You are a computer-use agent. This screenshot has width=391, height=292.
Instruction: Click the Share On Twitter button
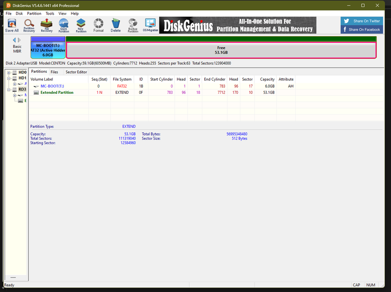click(362, 21)
